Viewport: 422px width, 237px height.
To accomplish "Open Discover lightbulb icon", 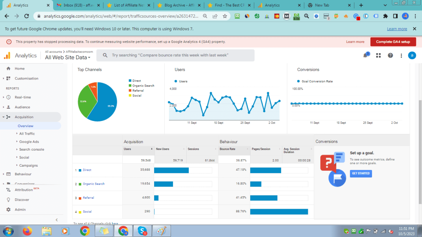I will pos(8,200).
